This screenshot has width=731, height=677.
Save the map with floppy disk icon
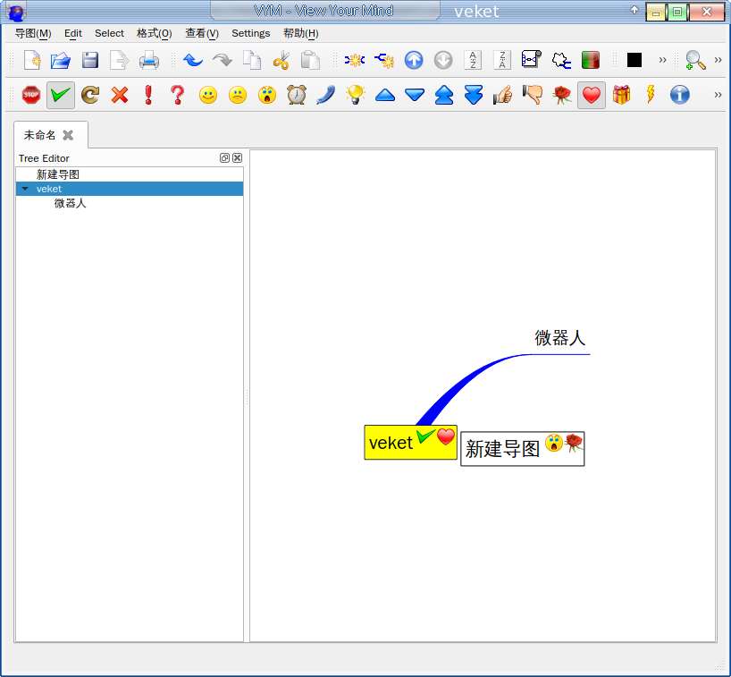click(90, 60)
